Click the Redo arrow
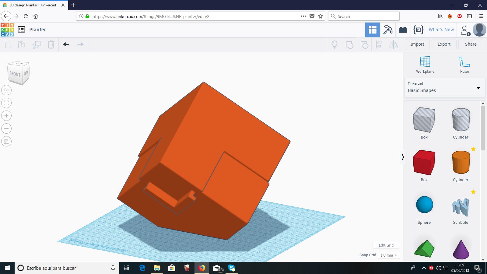 80,44
